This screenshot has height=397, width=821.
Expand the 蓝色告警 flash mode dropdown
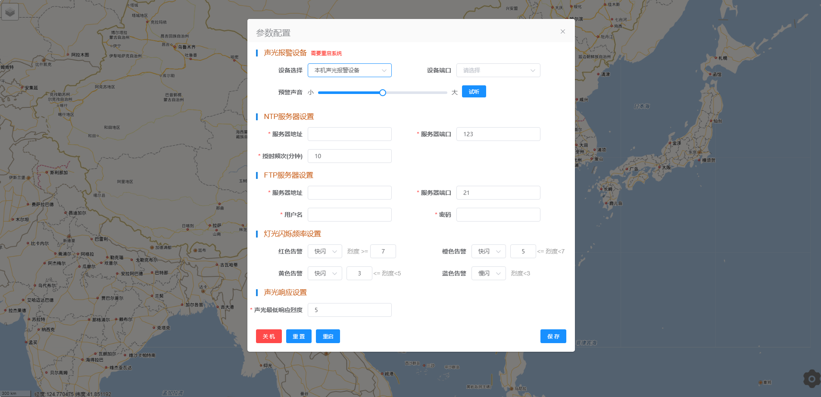(x=488, y=273)
